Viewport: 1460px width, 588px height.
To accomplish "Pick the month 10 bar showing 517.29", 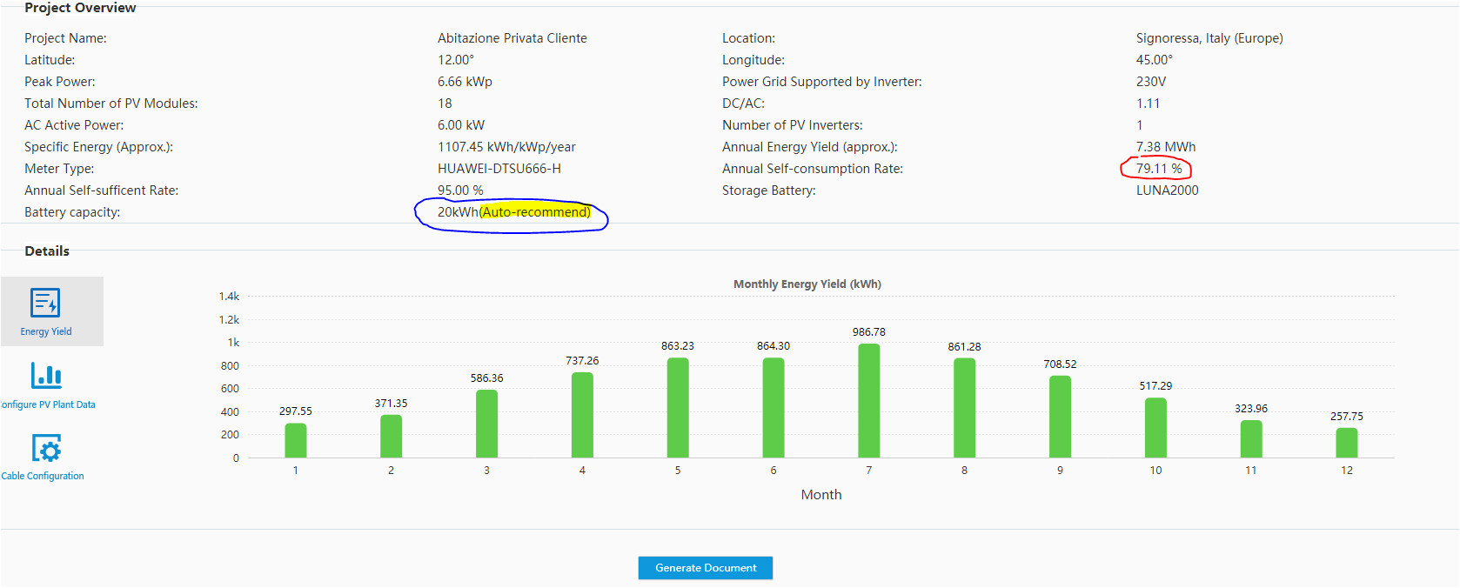I will point(1155,428).
